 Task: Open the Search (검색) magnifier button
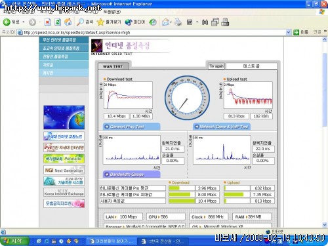coord(85,22)
